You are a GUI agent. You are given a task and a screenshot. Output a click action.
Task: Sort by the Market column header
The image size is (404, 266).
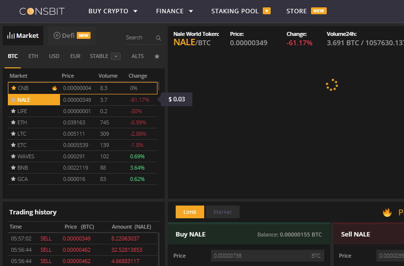pos(18,76)
